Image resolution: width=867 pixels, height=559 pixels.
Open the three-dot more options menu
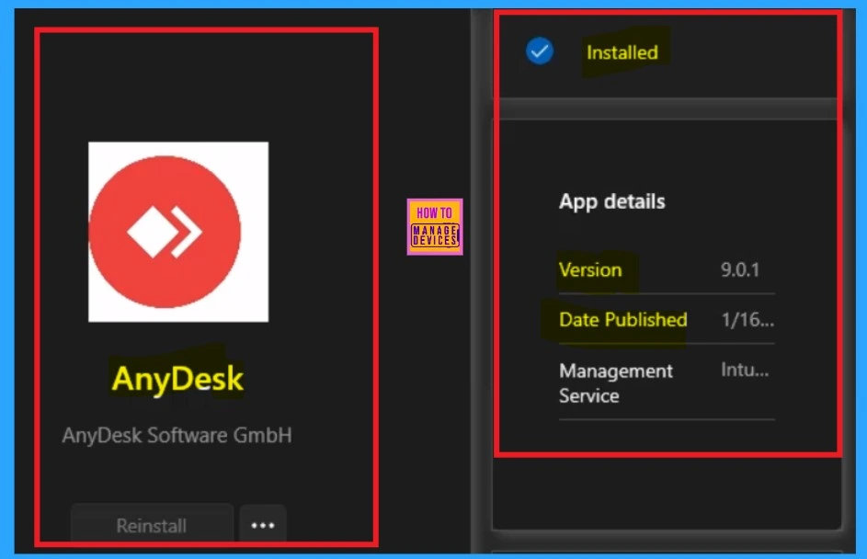263,524
